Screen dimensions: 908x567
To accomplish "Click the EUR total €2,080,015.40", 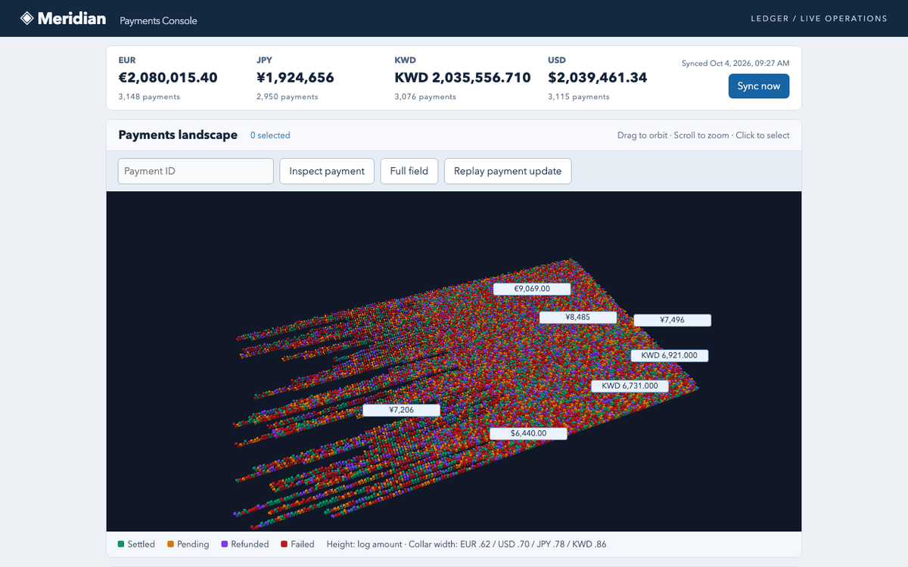I will (168, 78).
